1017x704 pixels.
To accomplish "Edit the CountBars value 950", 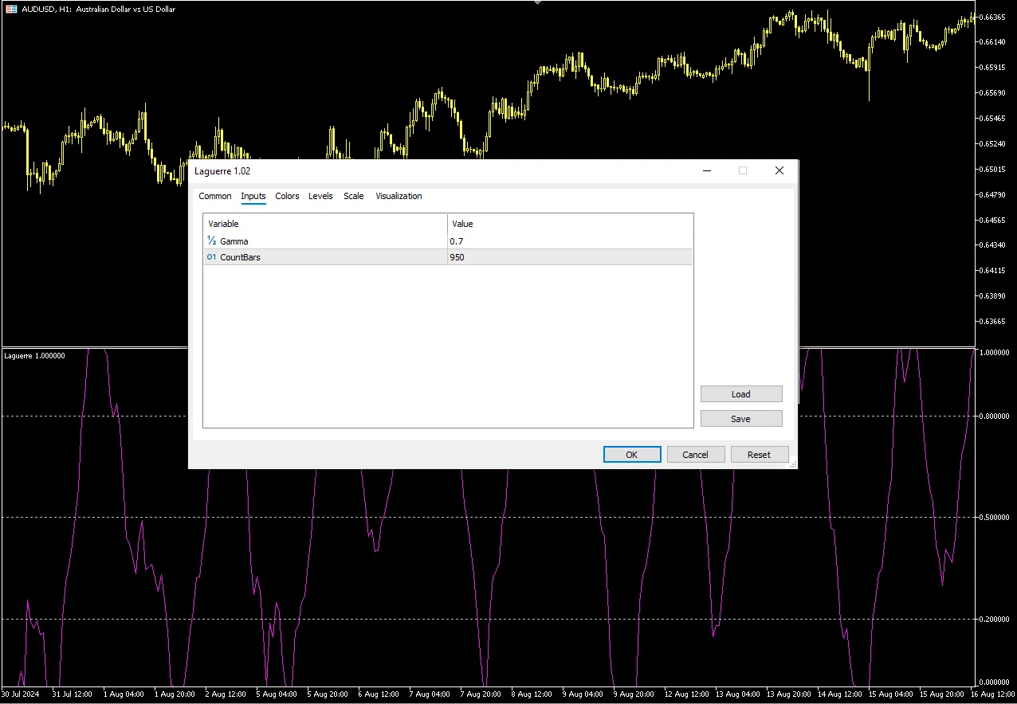I will (x=570, y=257).
